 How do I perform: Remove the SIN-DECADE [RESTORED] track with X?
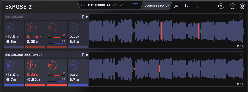241,55
